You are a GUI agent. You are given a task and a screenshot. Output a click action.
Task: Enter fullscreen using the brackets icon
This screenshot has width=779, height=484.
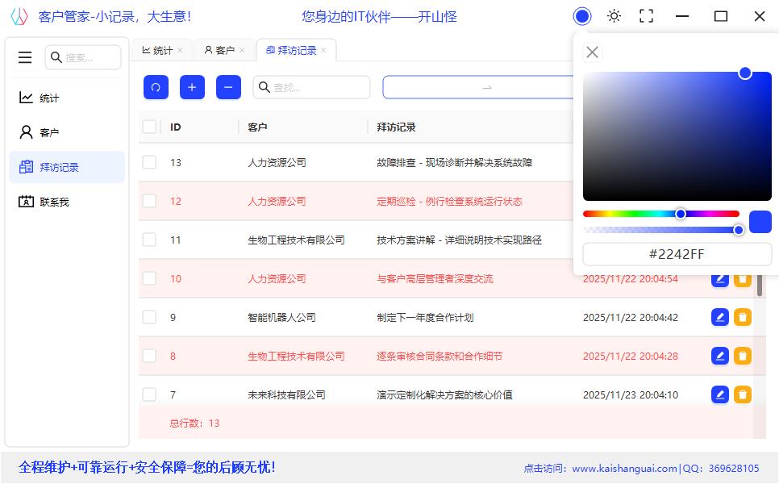[x=647, y=16]
